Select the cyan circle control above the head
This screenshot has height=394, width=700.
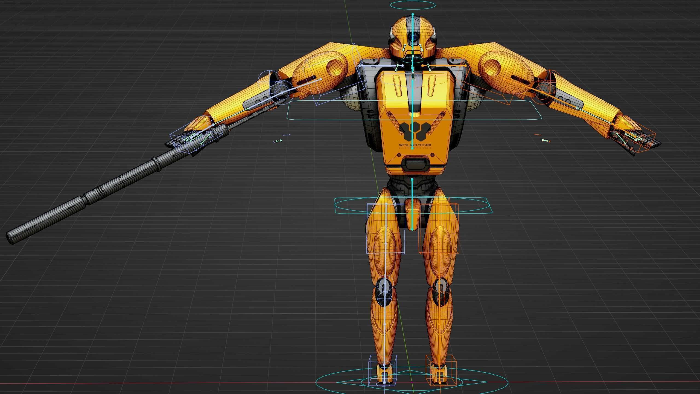(x=413, y=5)
